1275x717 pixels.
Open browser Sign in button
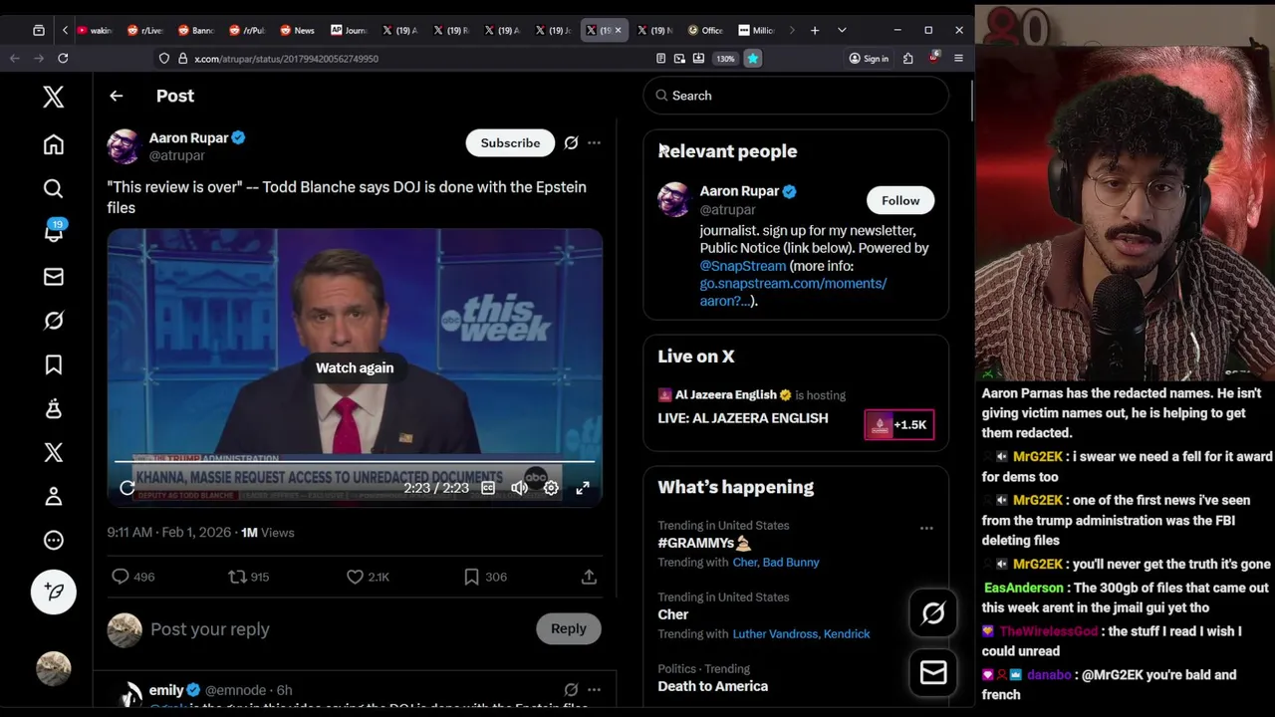pyautogui.click(x=869, y=59)
